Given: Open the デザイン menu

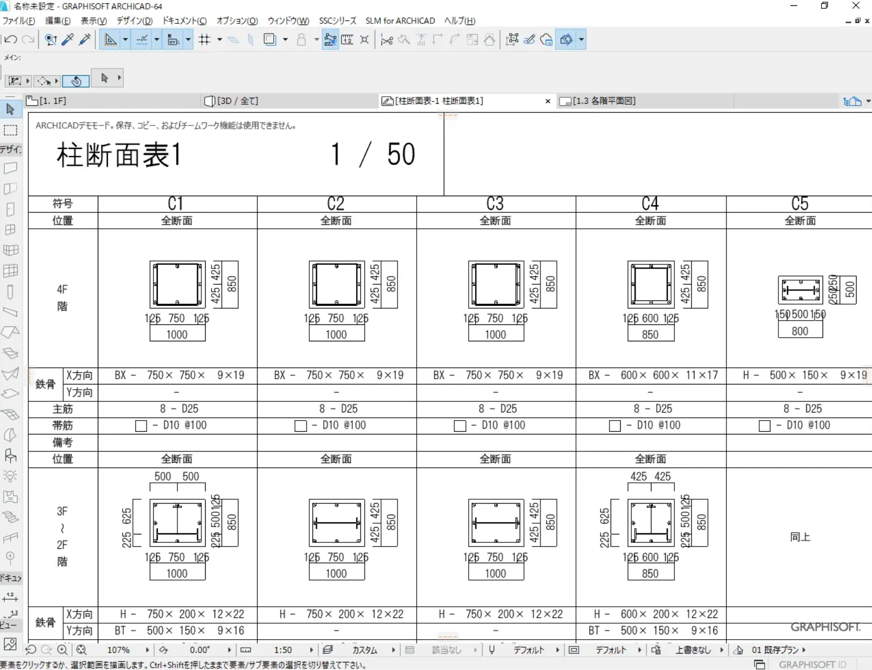Looking at the screenshot, I should (x=134, y=21).
